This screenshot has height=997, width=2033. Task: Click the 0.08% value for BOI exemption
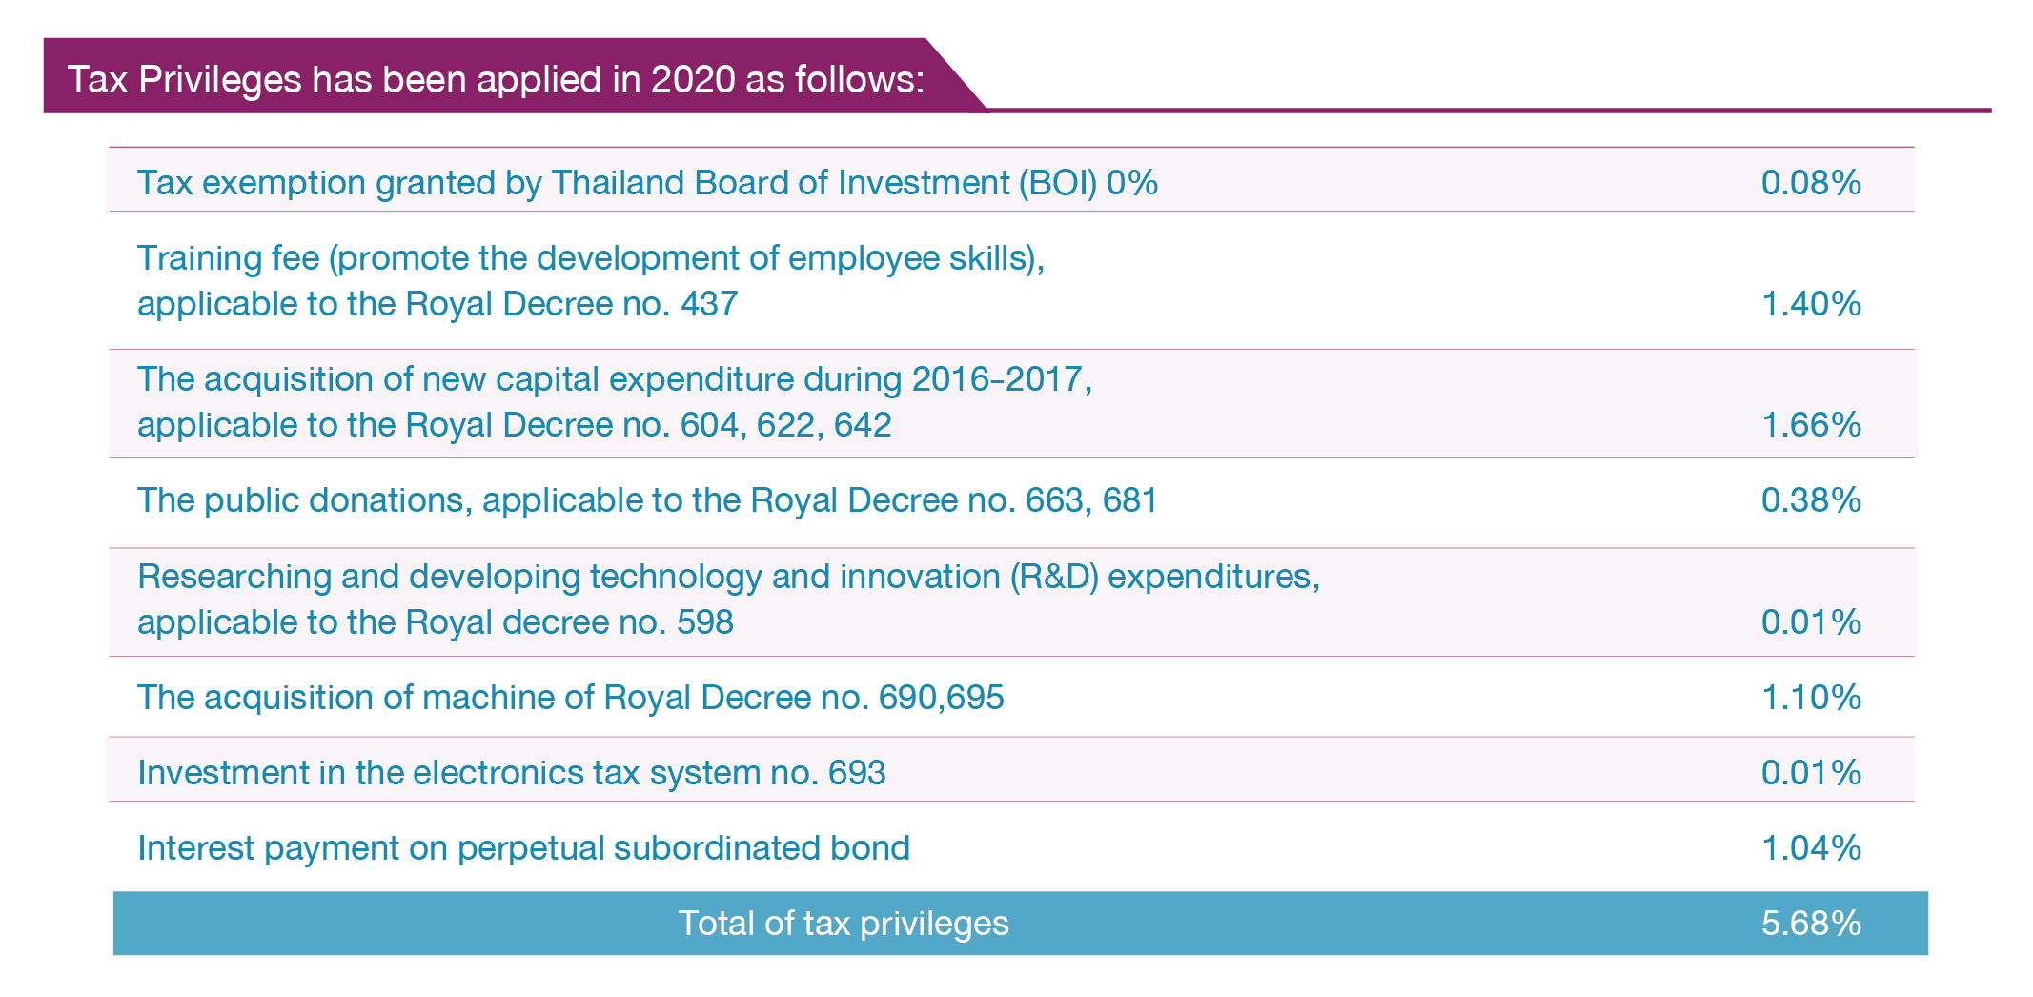[1811, 182]
